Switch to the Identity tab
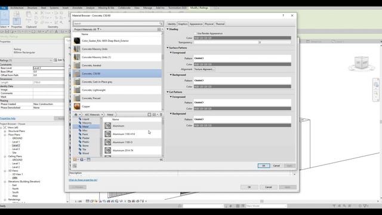382x215 pixels. click(x=171, y=24)
